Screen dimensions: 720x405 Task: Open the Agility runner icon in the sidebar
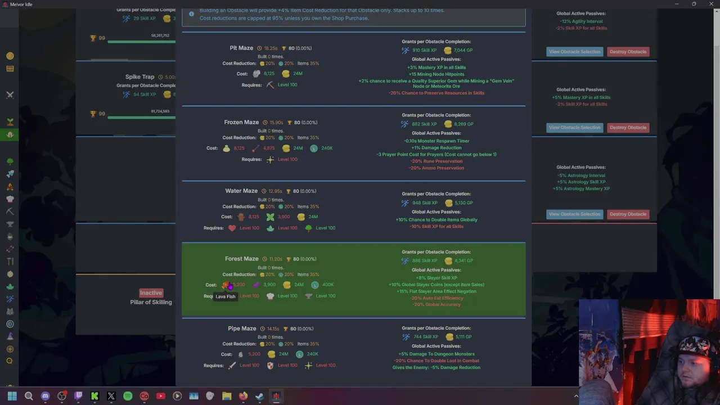10,299
